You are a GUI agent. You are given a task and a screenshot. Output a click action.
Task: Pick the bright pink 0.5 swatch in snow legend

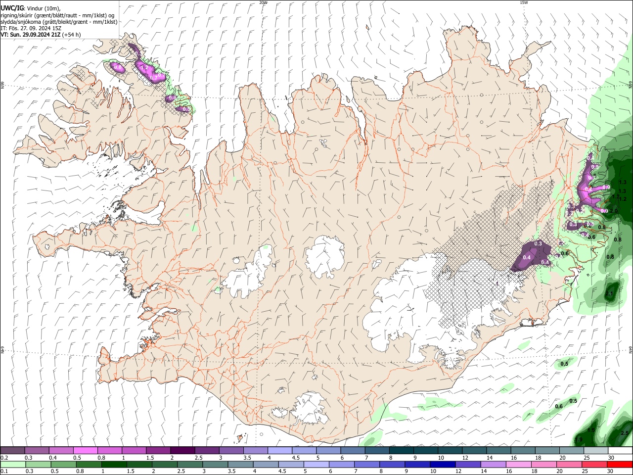click(x=86, y=450)
